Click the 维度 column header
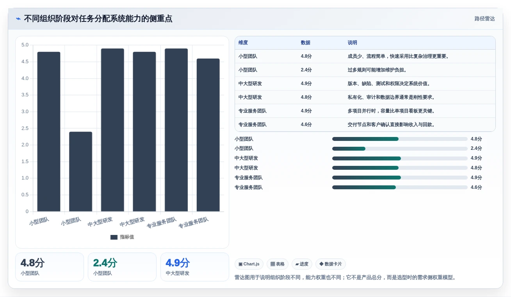Screen dimensions: 511x297 click(x=243, y=43)
